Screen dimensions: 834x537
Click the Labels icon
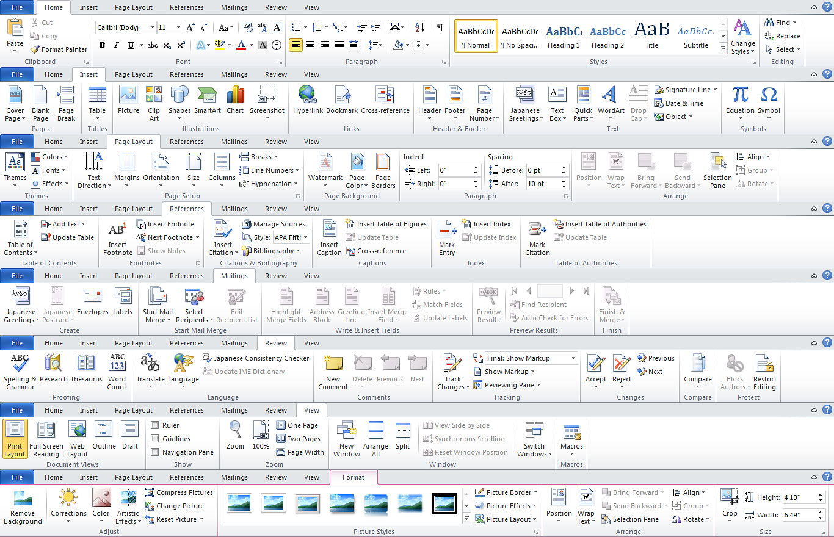tap(123, 296)
